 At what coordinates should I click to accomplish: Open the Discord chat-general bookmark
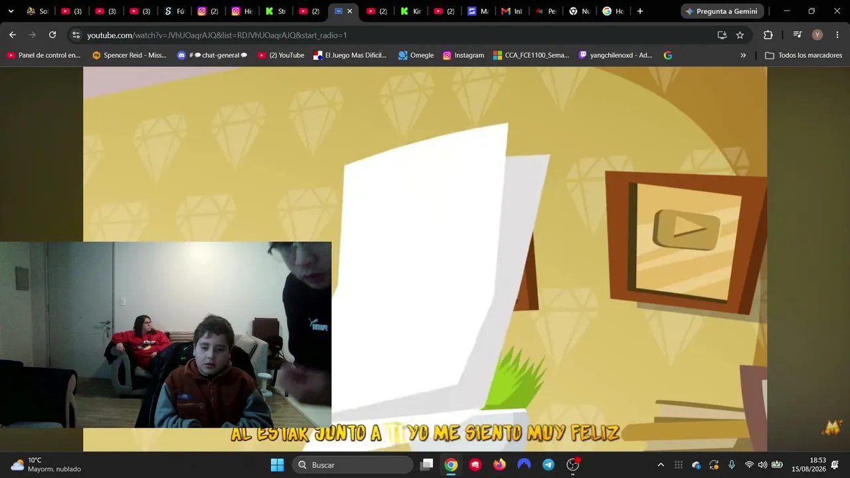(212, 55)
